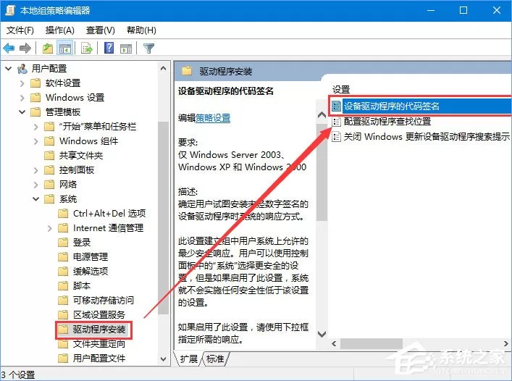Select the Ctrl+Alt+Del 选项 folder
The image size is (512, 381).
pyautogui.click(x=109, y=214)
